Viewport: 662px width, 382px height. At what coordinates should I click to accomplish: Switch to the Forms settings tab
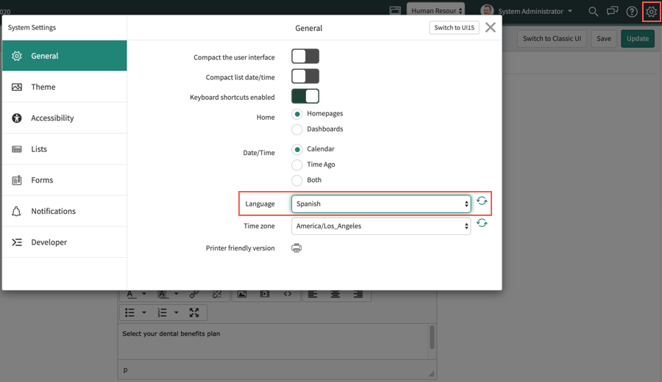[65, 180]
